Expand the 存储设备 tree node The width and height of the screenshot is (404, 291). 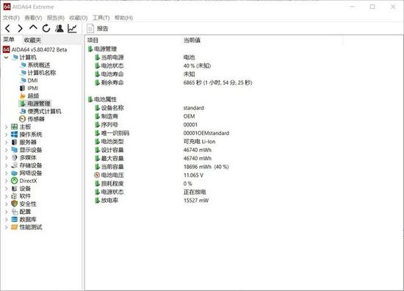click(x=6, y=165)
